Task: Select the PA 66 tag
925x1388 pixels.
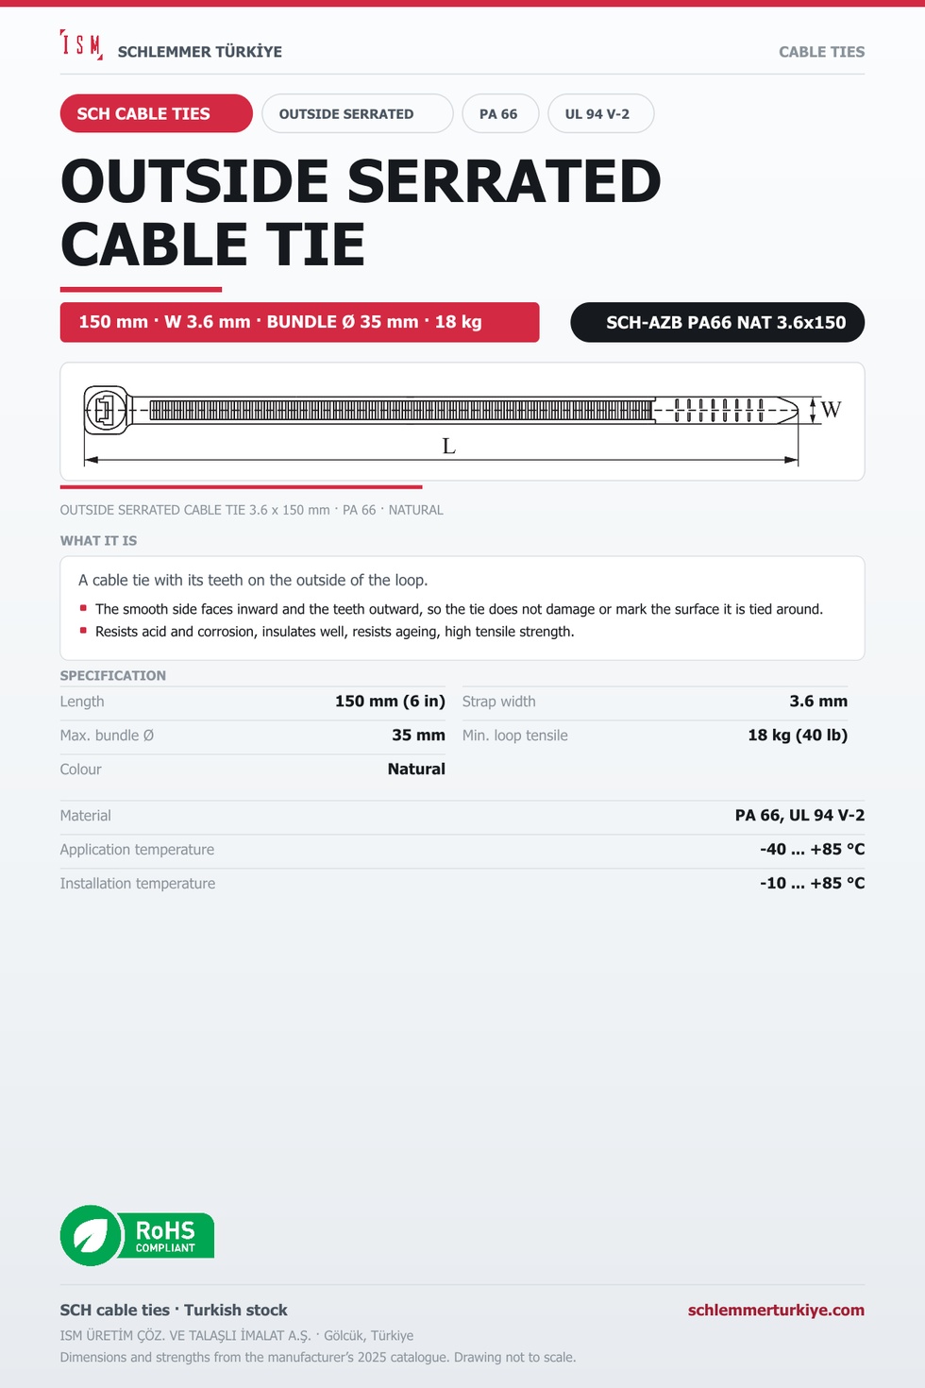Action: (500, 113)
